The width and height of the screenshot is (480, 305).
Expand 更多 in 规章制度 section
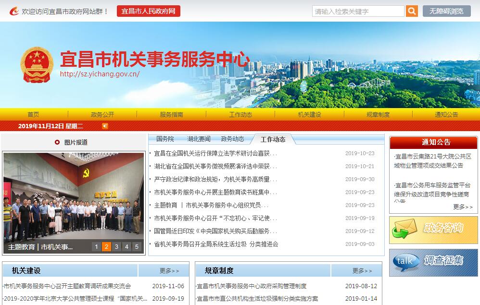362,271
